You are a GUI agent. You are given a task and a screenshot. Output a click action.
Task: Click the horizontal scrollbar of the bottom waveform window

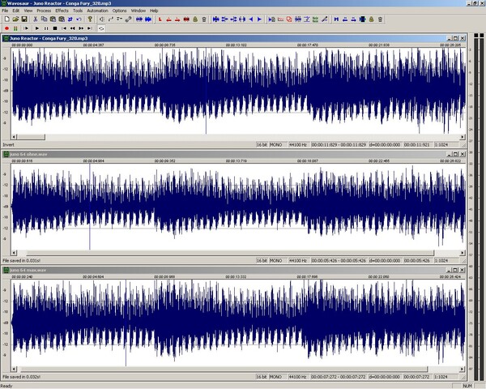223,370
